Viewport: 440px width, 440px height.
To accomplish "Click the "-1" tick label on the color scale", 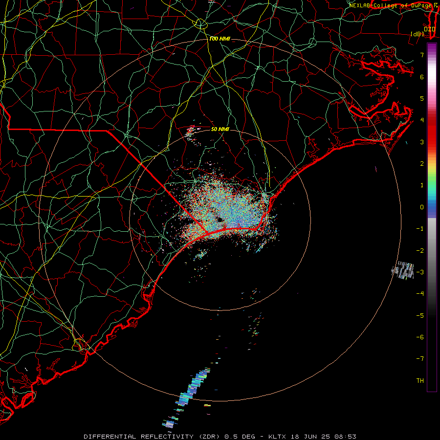I will click(x=420, y=229).
